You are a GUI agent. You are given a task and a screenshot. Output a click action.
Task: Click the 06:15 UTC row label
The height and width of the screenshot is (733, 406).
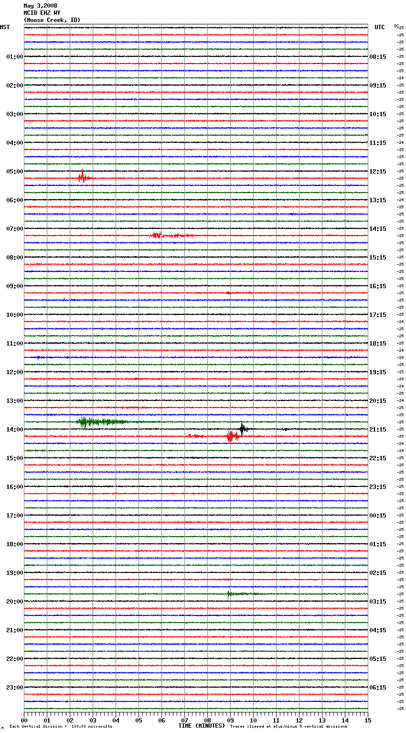378,688
